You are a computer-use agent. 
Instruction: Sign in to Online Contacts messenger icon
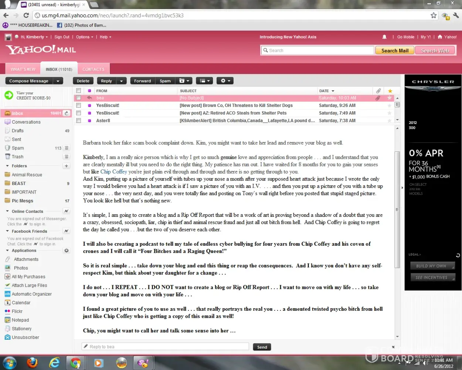pos(67,211)
